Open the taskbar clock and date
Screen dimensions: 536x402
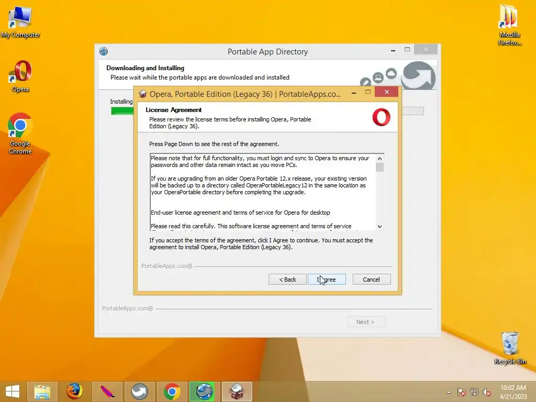pyautogui.click(x=513, y=392)
